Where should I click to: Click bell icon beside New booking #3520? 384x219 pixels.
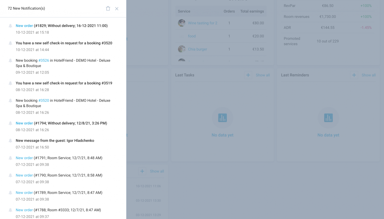click(10, 101)
